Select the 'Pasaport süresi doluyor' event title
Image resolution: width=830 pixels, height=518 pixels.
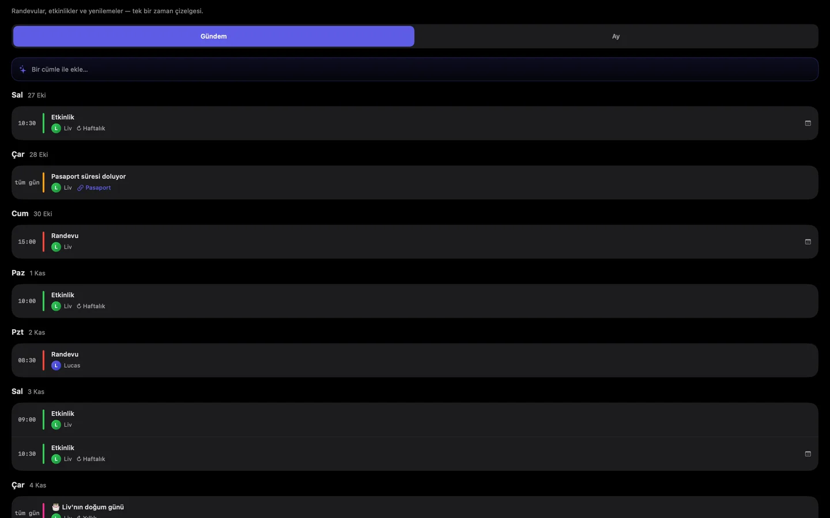coord(88,177)
